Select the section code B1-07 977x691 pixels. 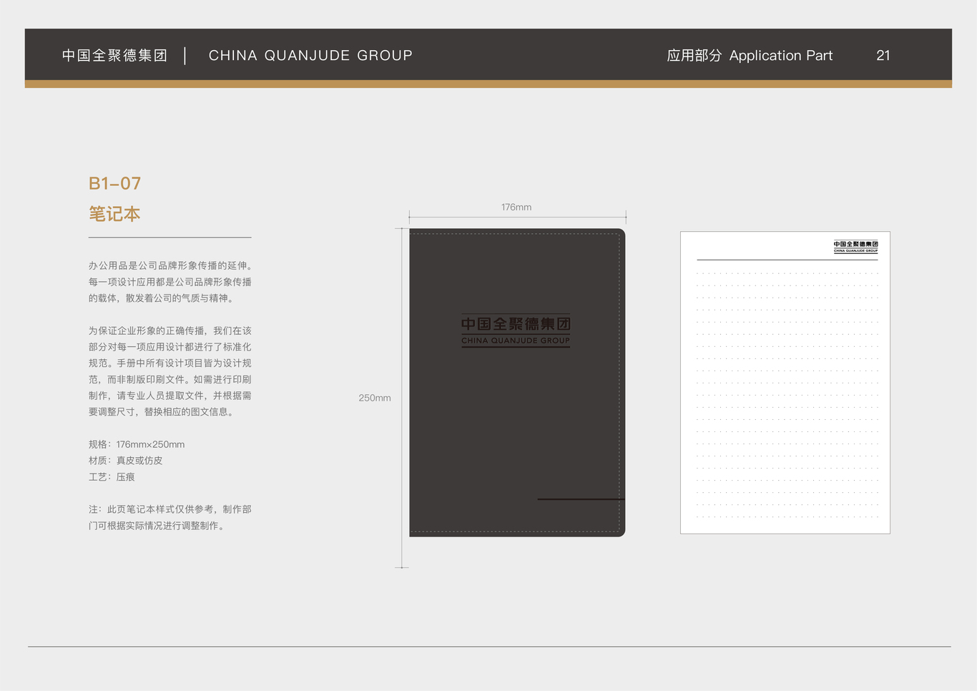pos(114,183)
